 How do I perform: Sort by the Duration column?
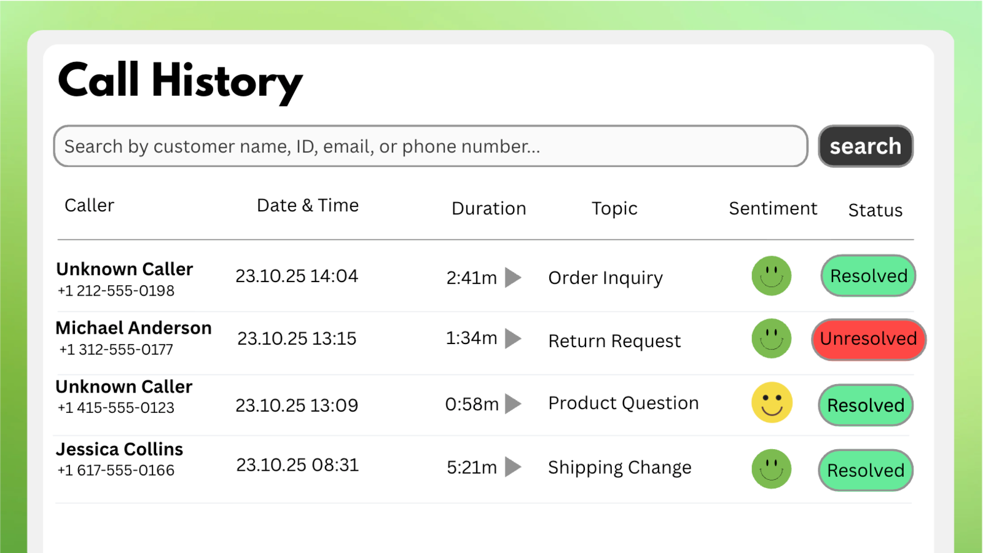[x=488, y=208]
